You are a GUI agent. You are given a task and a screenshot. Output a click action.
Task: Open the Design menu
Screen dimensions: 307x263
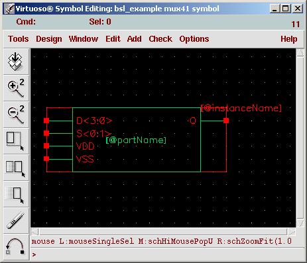coord(49,39)
